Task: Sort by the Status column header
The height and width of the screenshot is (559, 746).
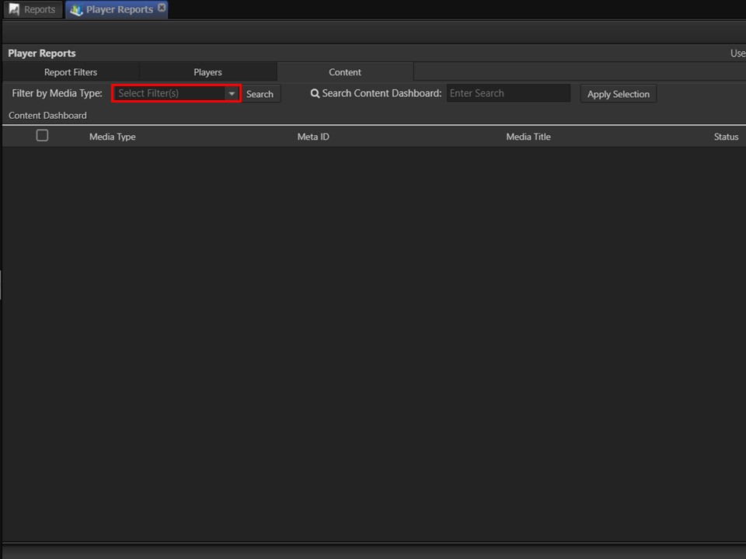Action: [726, 137]
